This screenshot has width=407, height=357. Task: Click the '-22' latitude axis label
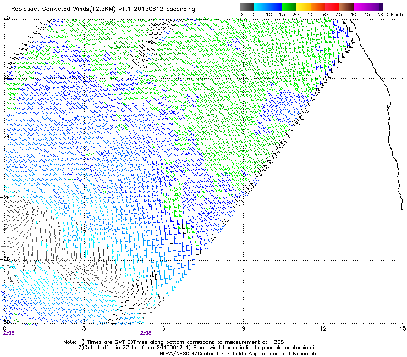[5, 77]
